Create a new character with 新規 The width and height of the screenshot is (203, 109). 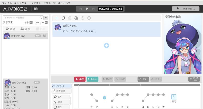(10, 29)
